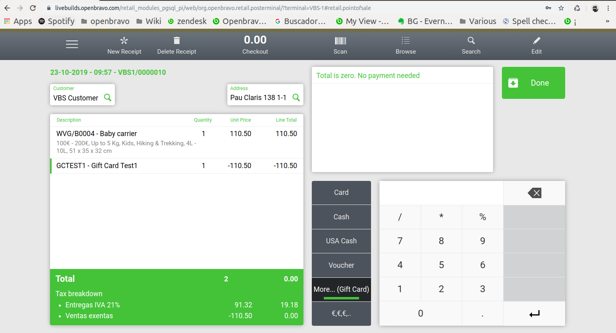Viewport: 616px width, 333px height.
Task: Open the Chrome three-dot menu
Action: pos(608,8)
